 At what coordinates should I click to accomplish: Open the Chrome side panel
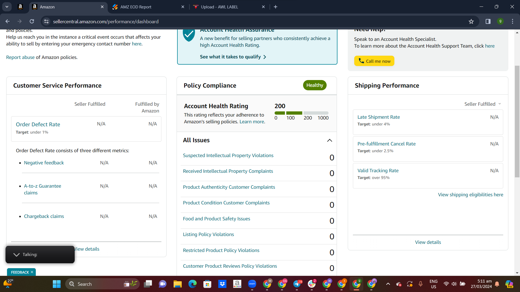[x=488, y=21]
